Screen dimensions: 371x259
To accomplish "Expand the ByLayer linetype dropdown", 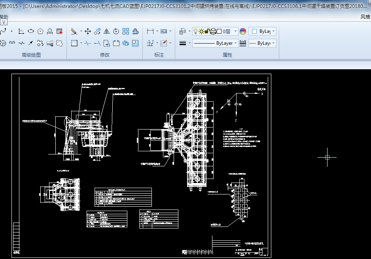I will (236, 43).
